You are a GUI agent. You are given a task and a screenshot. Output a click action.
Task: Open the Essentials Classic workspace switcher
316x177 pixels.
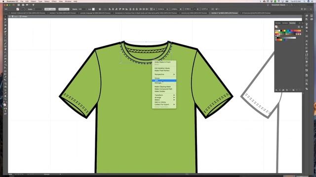[279, 5]
